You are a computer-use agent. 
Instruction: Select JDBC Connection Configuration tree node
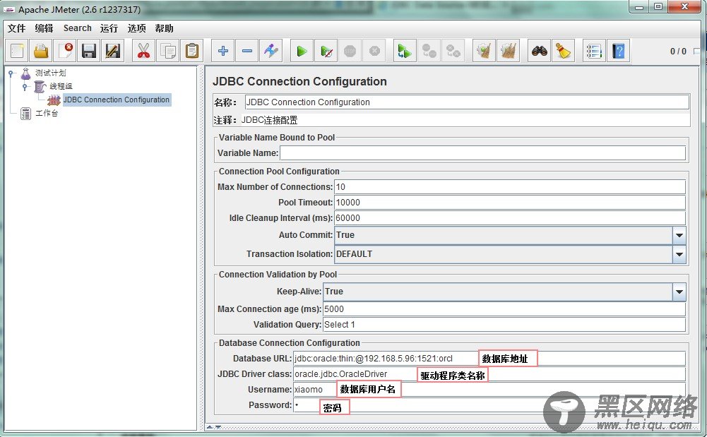tap(117, 100)
